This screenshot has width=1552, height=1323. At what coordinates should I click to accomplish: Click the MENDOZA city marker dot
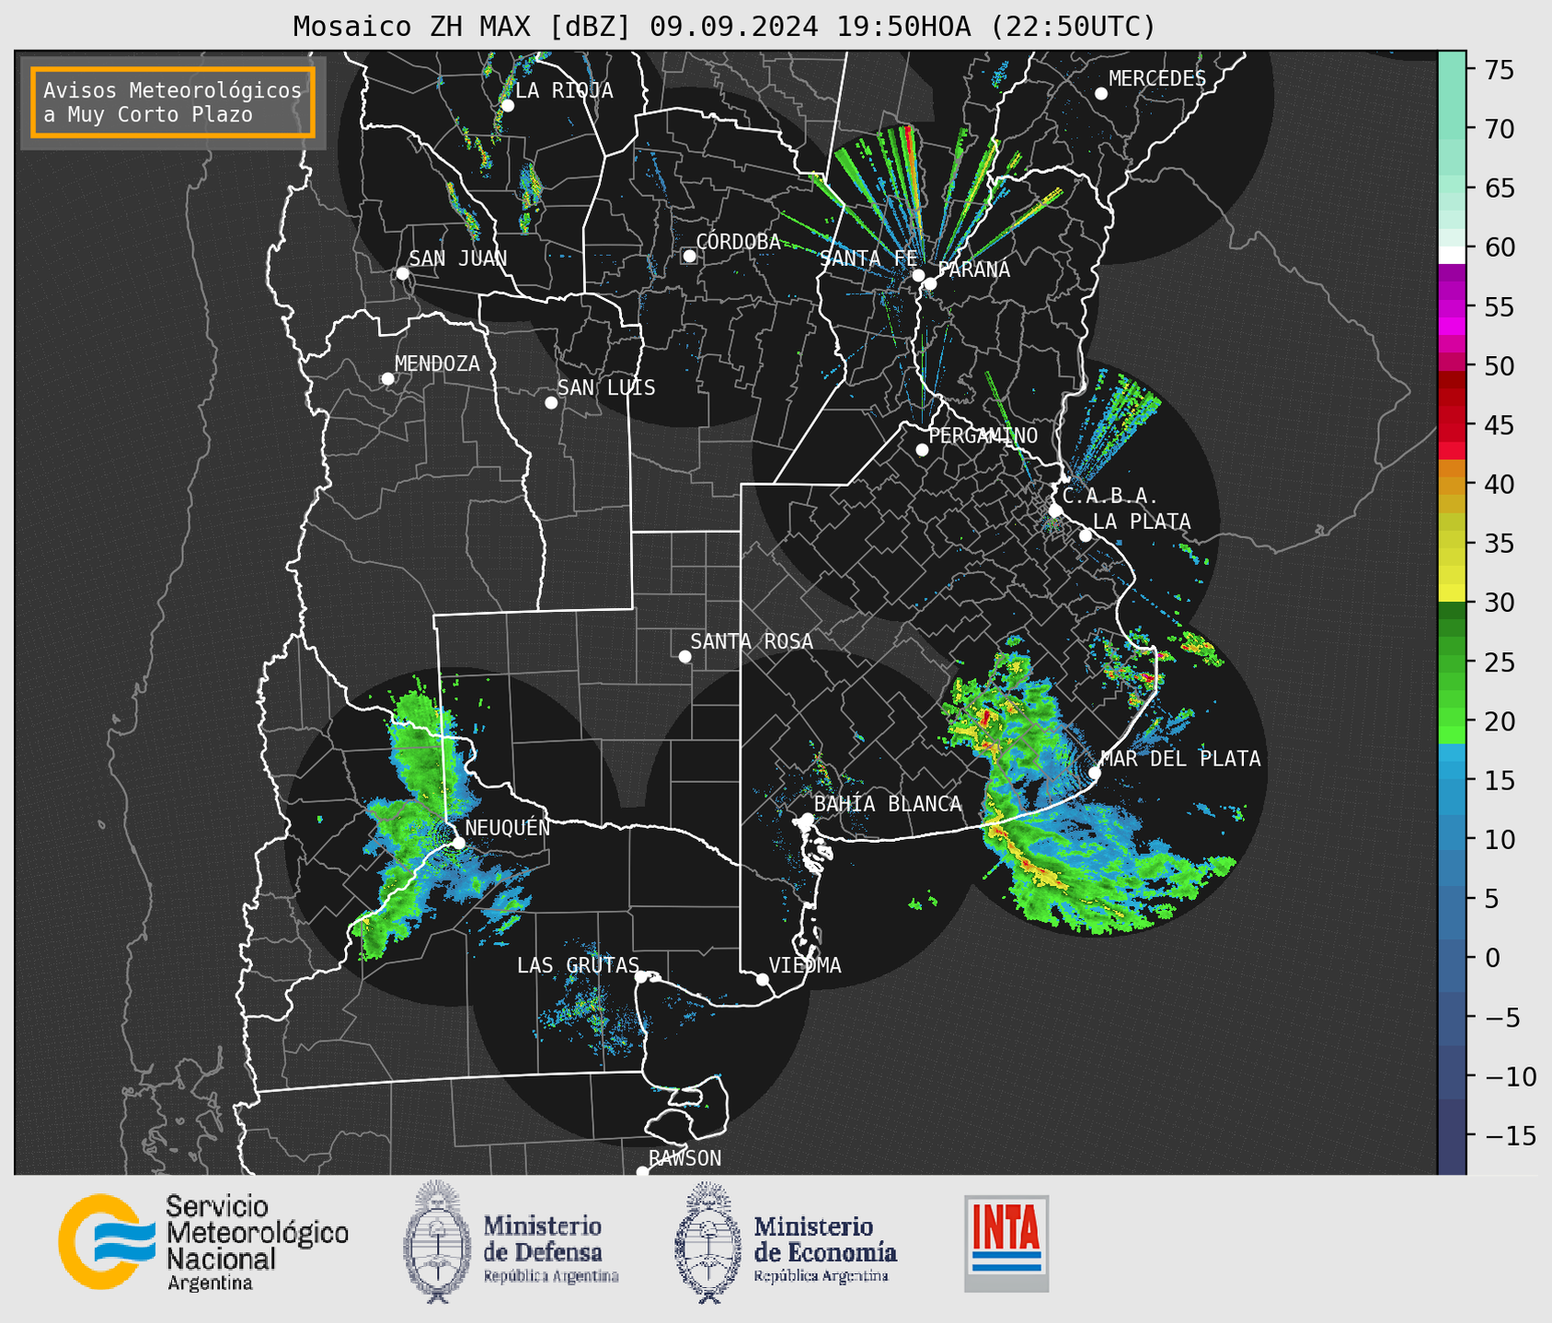click(387, 379)
